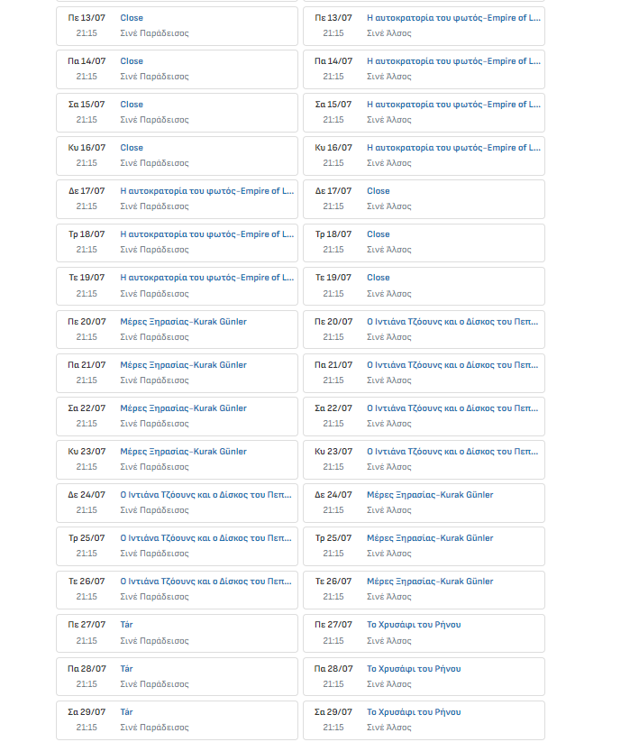Select Τε 19/07 'Close' screening at Σινέ Άλσος
Viewport: 639px width, 742px height.
point(379,278)
